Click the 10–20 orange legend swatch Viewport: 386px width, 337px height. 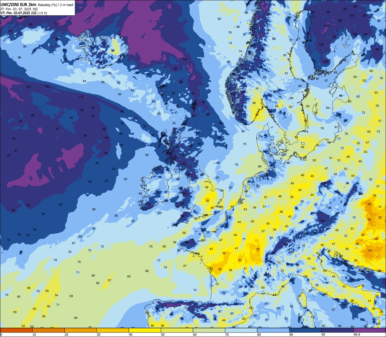48,330
